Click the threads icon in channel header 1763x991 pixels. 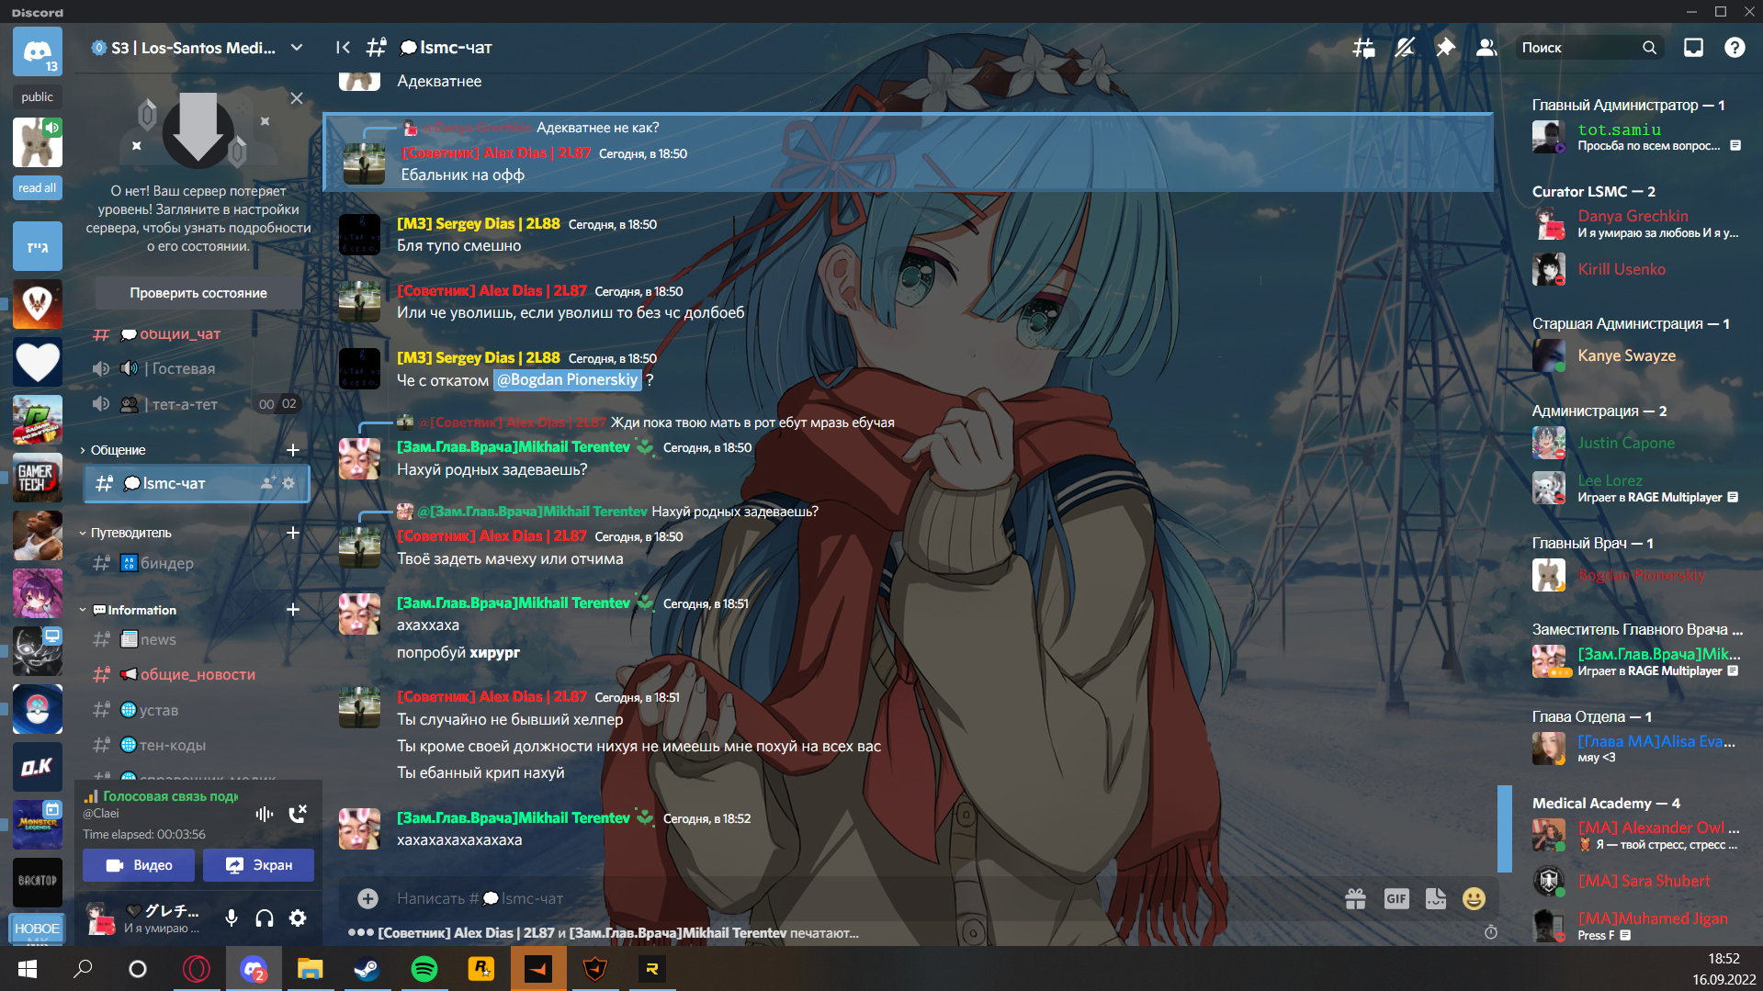pos(1364,48)
